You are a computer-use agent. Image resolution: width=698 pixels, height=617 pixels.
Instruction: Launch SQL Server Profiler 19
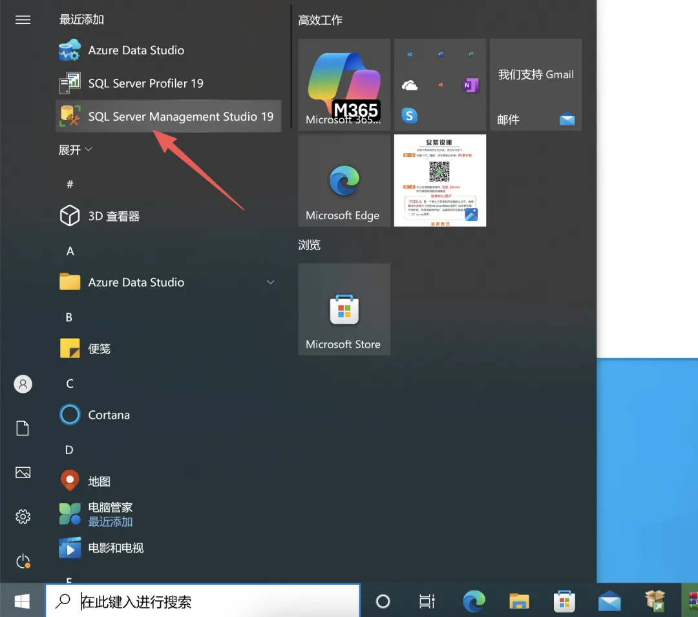click(168, 83)
